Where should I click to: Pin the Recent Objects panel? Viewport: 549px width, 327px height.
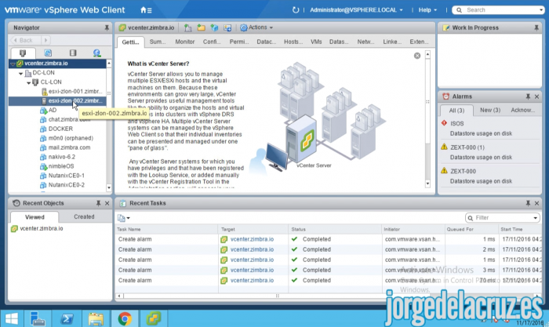[x=98, y=203]
